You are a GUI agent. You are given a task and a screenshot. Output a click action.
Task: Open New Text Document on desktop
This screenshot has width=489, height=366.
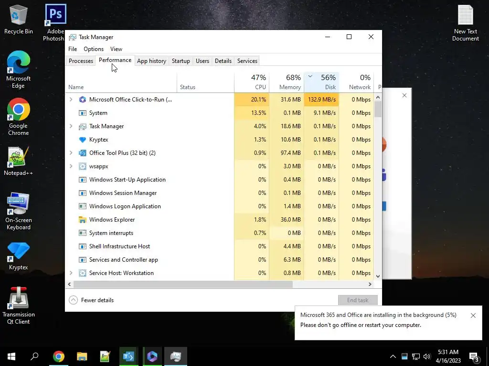coord(465,23)
